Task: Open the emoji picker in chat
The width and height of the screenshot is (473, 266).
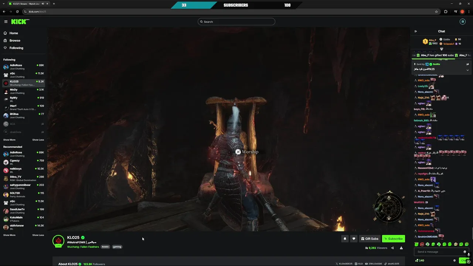Action: (x=465, y=252)
